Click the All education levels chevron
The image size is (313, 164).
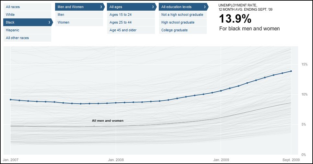coord(205,7)
